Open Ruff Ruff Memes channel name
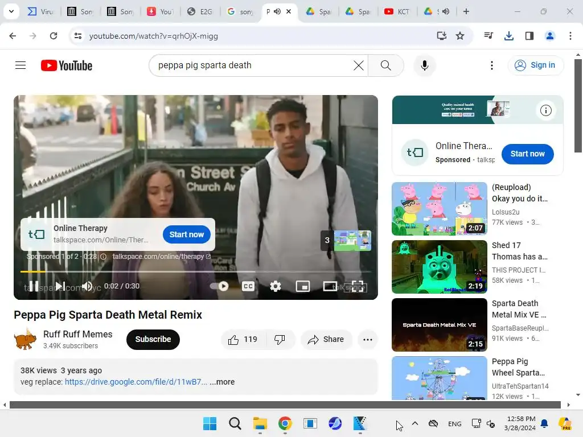The width and height of the screenshot is (583, 437). pos(77,334)
